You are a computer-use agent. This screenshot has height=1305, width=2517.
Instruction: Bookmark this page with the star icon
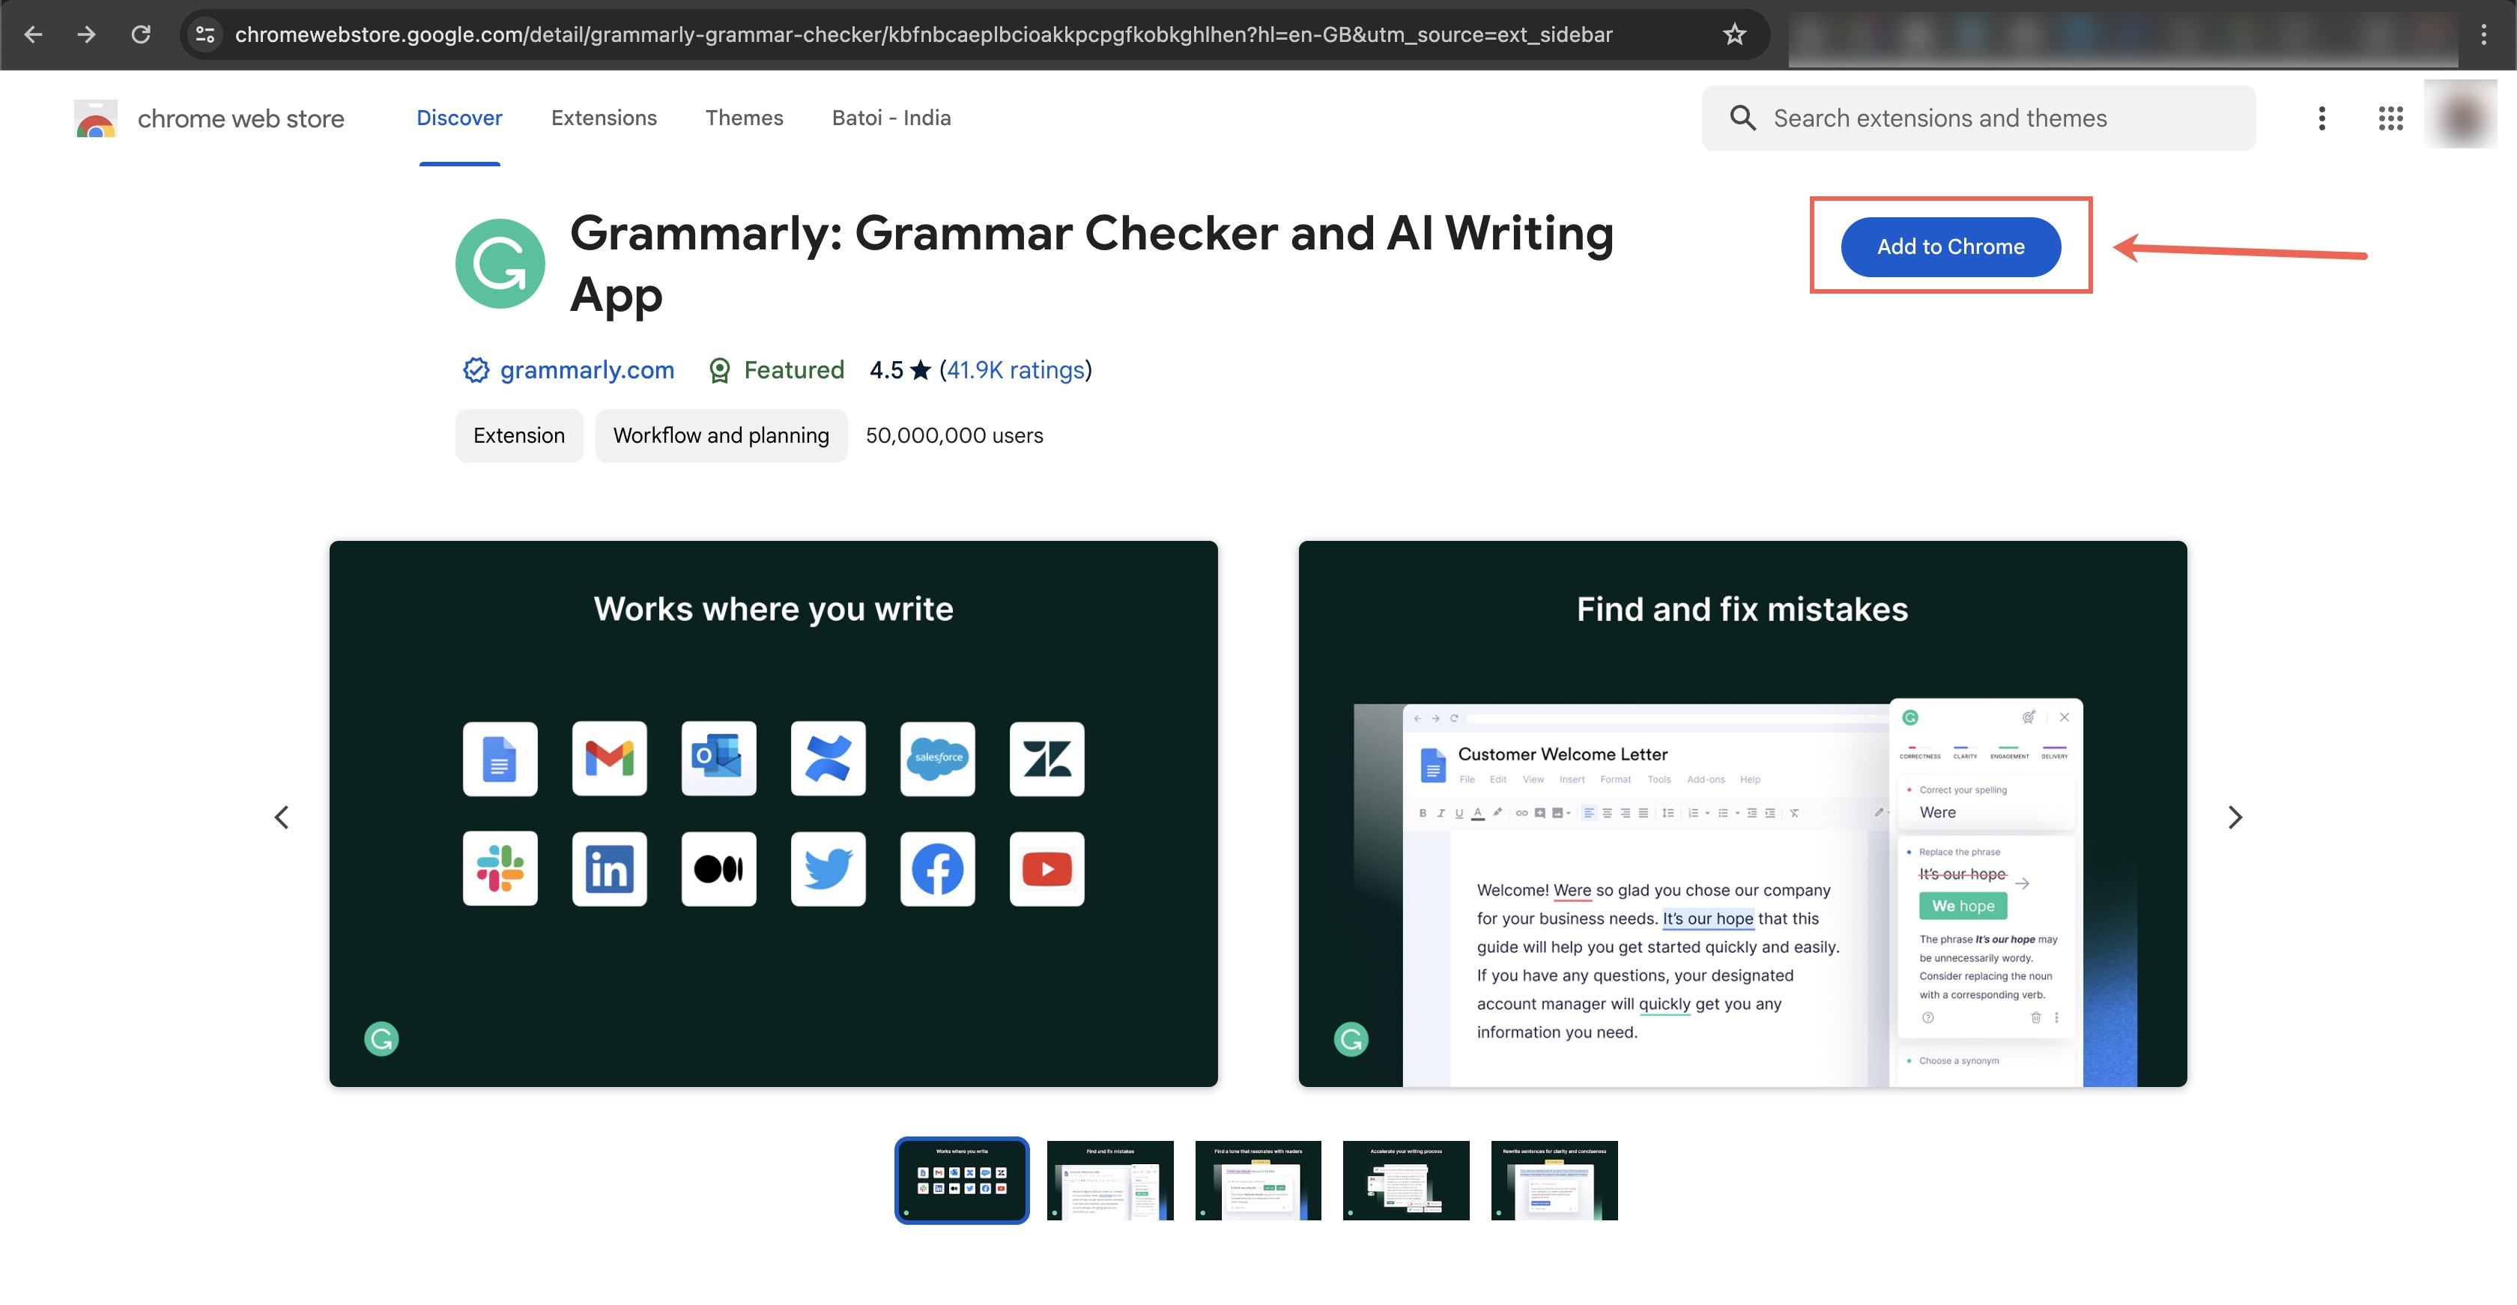tap(1734, 34)
